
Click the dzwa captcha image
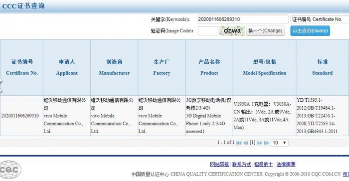click(x=232, y=31)
